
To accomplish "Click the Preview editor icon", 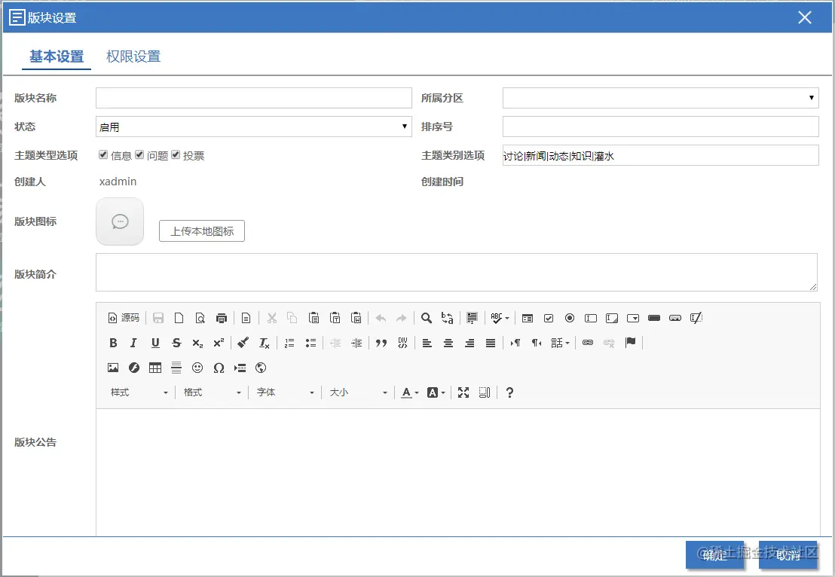I will coord(200,318).
